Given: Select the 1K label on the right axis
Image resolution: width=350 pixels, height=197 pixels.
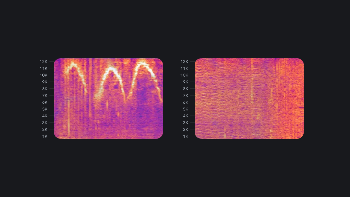Looking at the screenshot, I should pyautogui.click(x=185, y=136).
